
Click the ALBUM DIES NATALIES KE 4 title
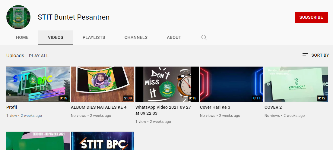click(x=99, y=107)
